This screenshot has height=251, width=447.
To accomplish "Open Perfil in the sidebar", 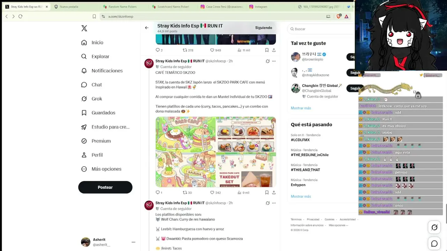I will click(x=92, y=155).
